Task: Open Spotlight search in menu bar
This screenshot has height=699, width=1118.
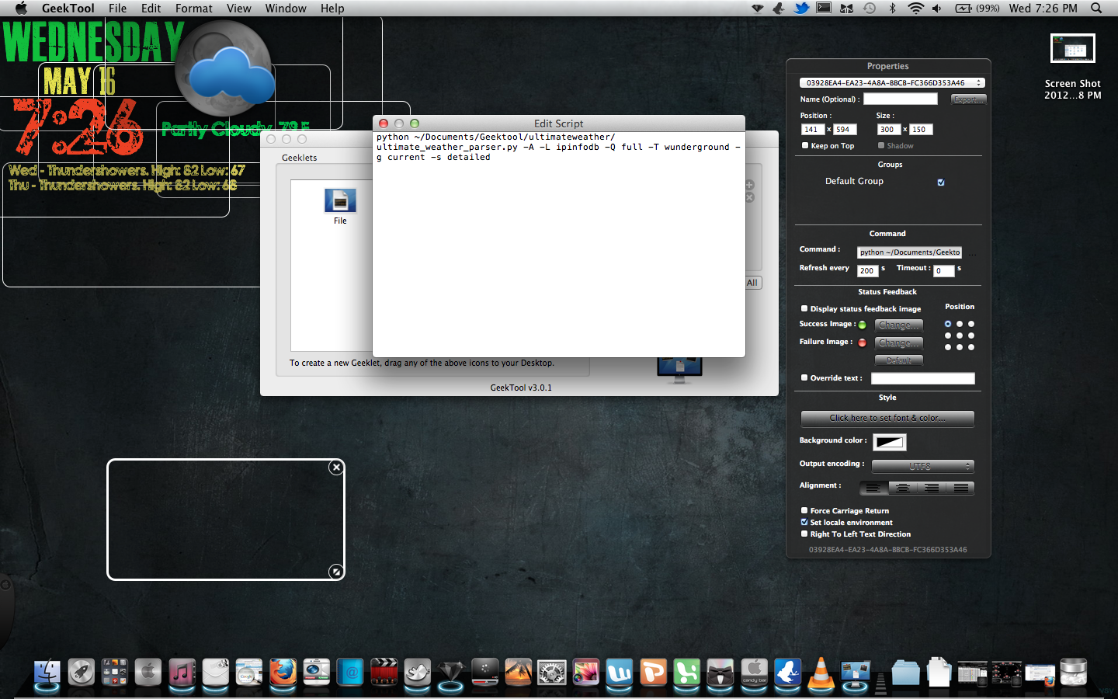Action: [x=1096, y=9]
